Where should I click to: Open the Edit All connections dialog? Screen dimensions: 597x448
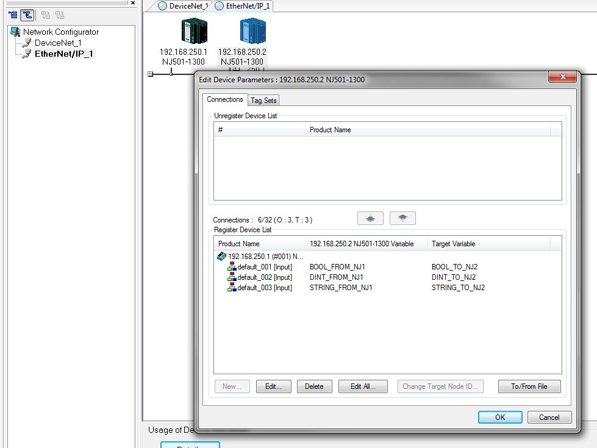pos(362,386)
